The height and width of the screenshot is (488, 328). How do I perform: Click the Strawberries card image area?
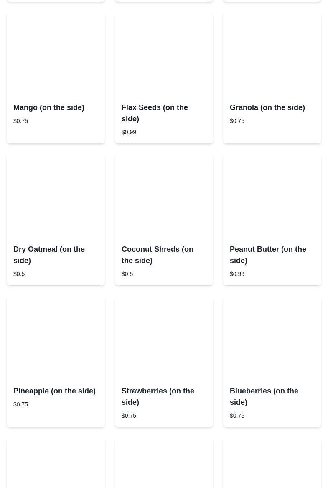tap(164, 338)
